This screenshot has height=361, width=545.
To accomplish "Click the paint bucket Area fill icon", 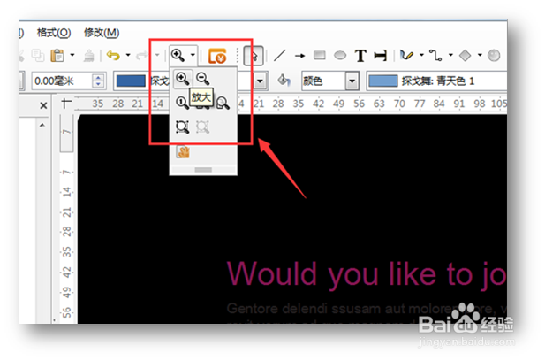I will point(284,81).
